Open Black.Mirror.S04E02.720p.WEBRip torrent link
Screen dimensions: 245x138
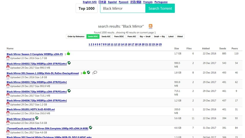(x=36, y=64)
